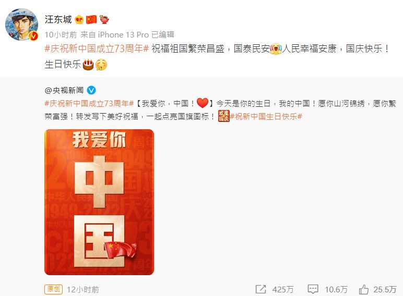Click the Chinese flag badge next to the username
Viewport: 403px width, 296px height.
pos(91,19)
